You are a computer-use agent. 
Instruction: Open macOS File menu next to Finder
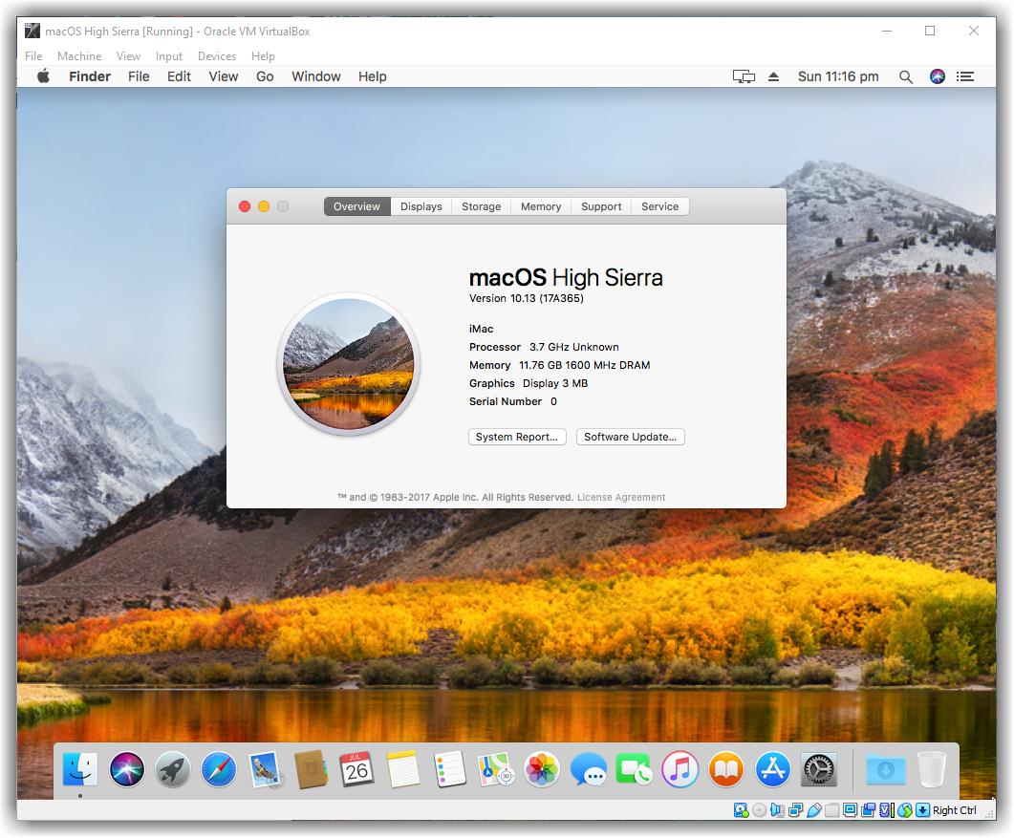(x=139, y=76)
